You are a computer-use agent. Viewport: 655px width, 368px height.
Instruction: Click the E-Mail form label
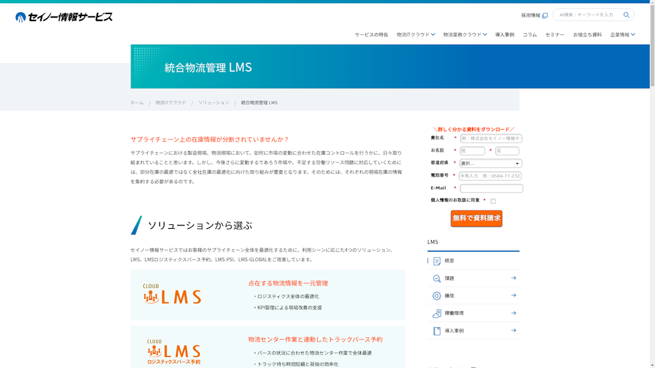(438, 188)
